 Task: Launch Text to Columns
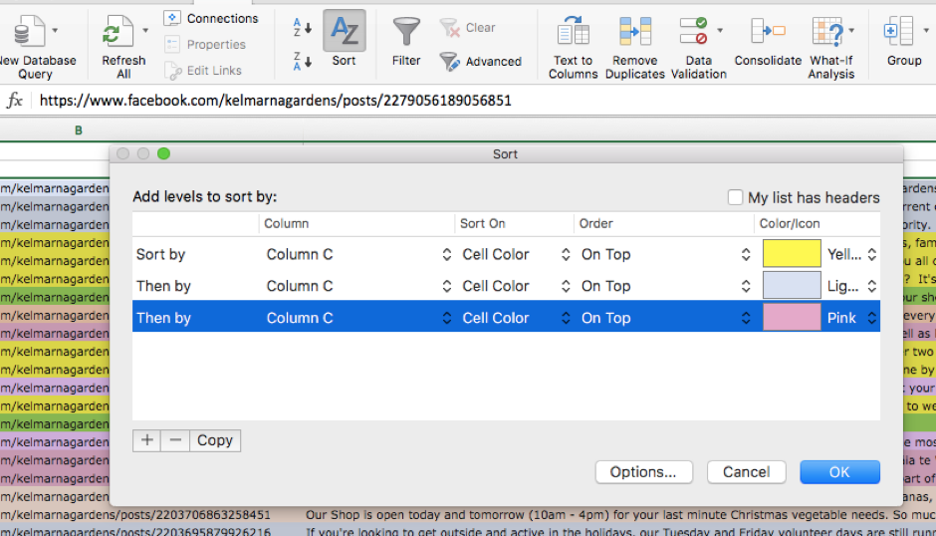click(x=574, y=48)
